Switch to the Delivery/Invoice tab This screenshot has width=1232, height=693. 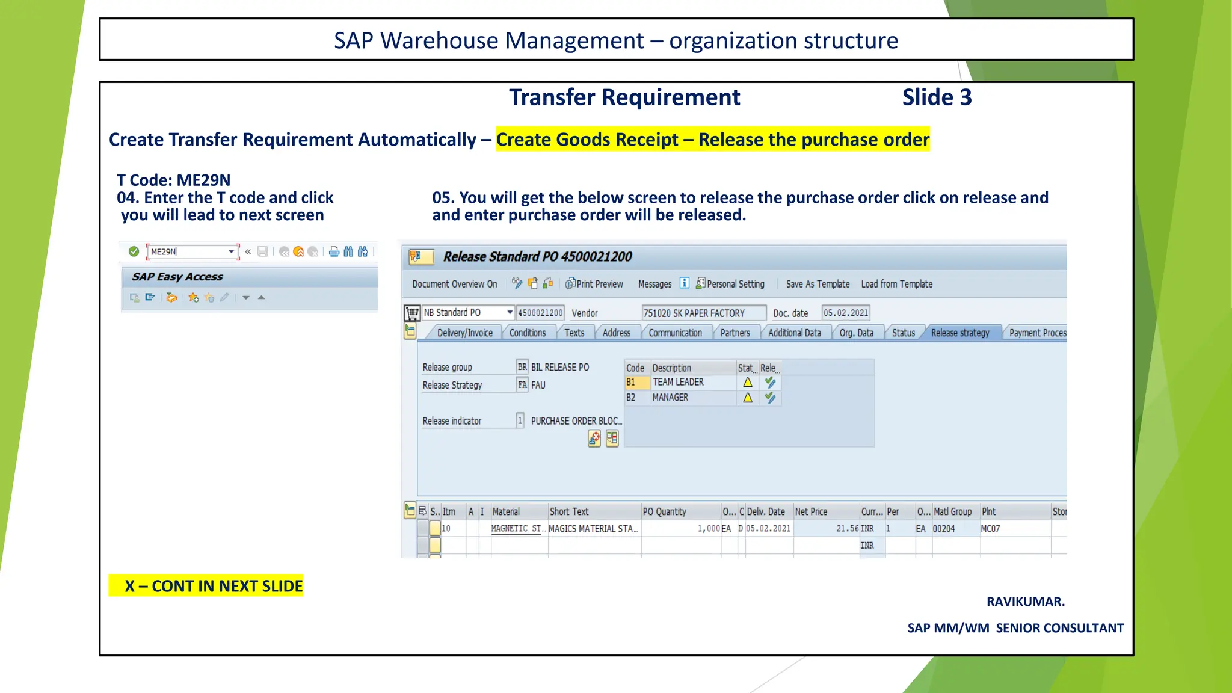click(x=464, y=333)
